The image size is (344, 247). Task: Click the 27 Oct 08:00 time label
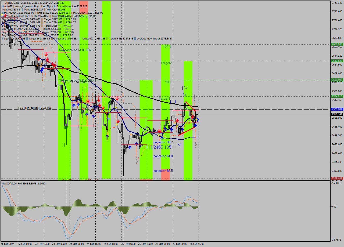[163, 244]
